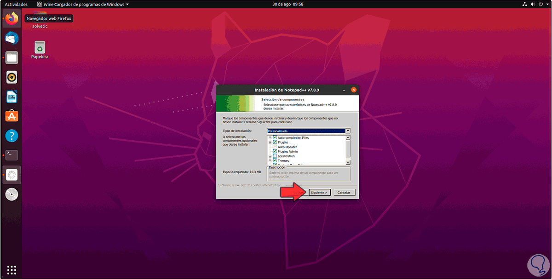The width and height of the screenshot is (552, 279).
Task: Click components list scrollbar up arrow
Action: 348,137
